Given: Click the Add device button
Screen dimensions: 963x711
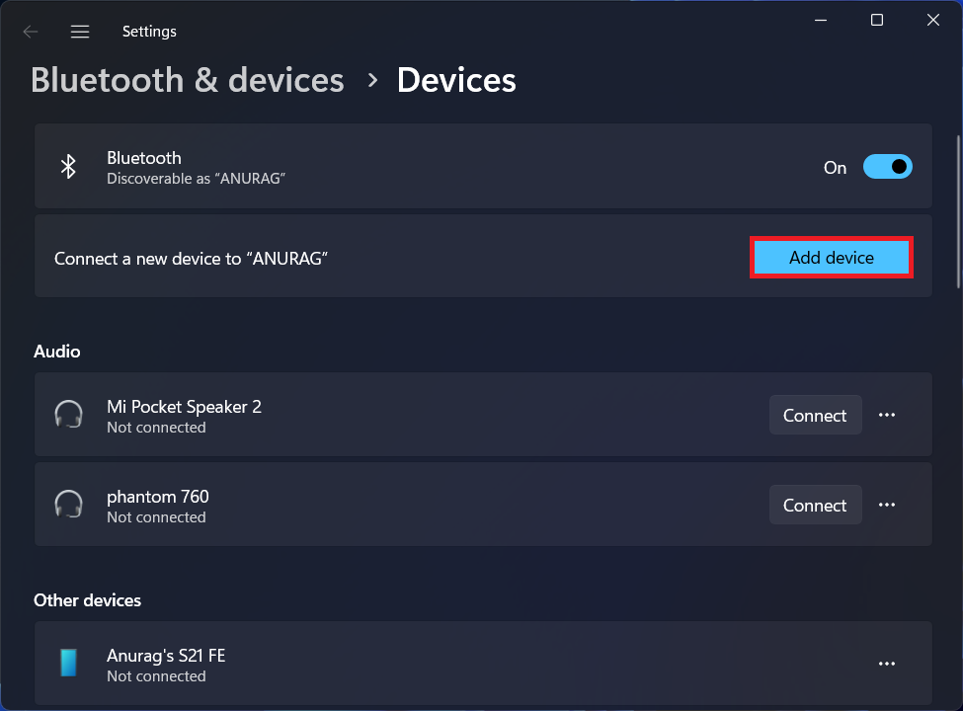Looking at the screenshot, I should click(831, 257).
